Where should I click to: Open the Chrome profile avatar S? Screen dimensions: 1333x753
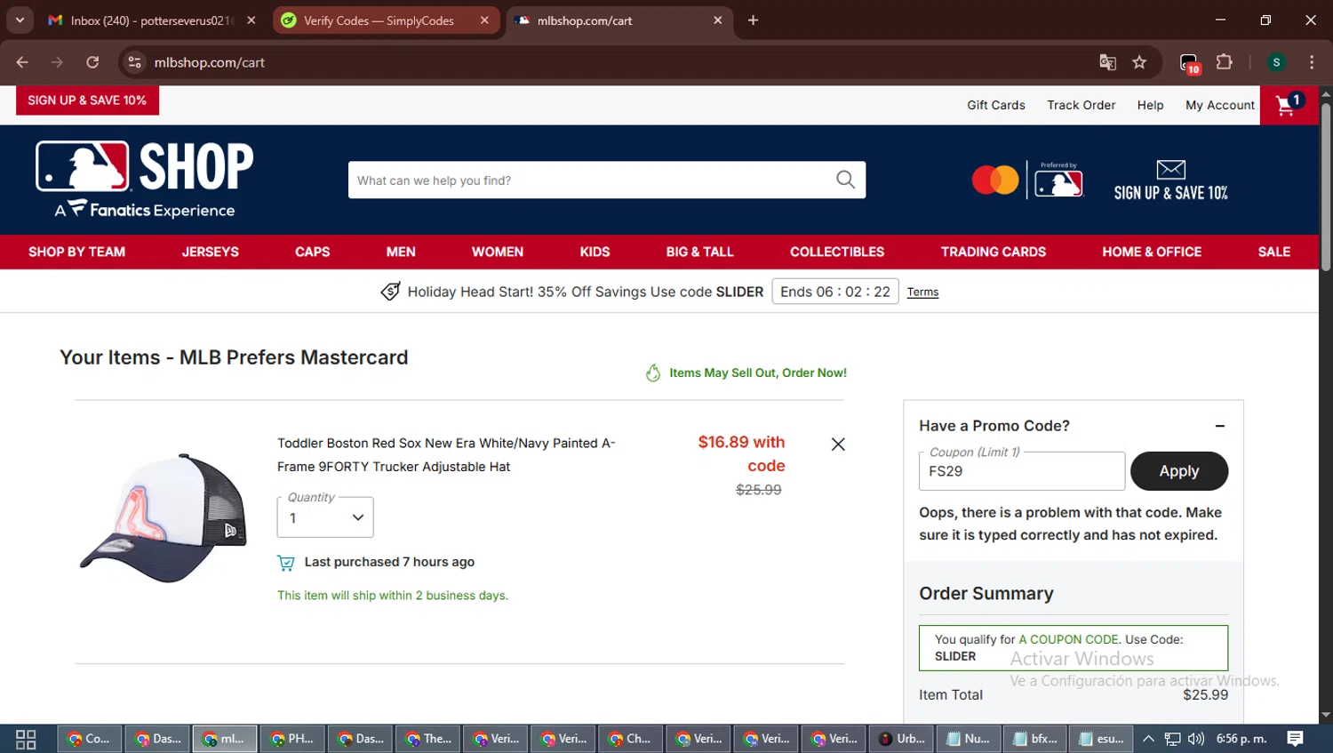[1276, 62]
